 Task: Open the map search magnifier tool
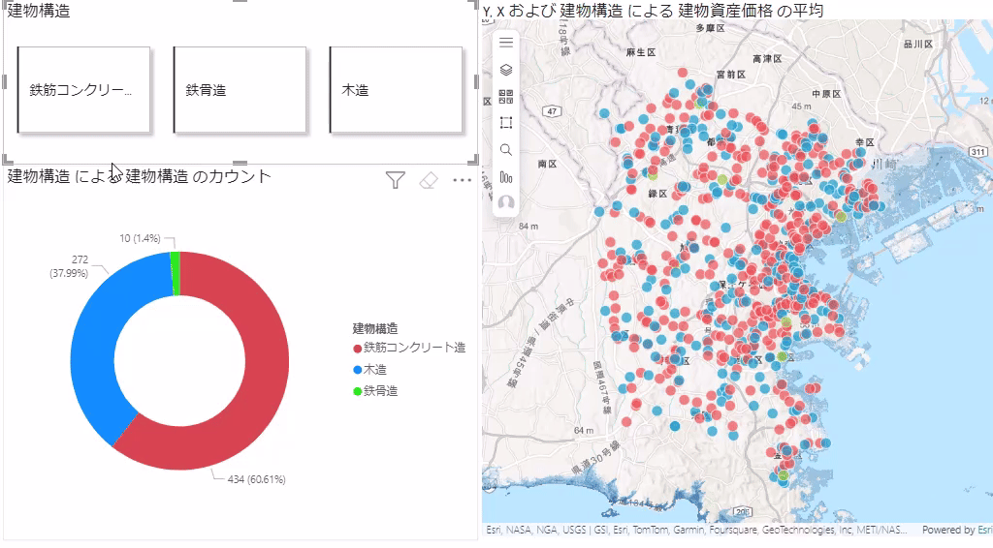(x=505, y=150)
